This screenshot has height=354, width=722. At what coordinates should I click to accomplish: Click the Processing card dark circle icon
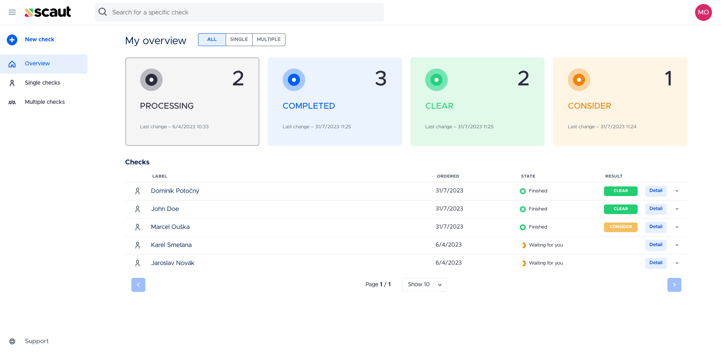pos(151,80)
